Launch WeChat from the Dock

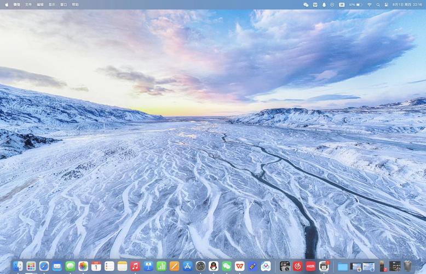click(x=227, y=266)
